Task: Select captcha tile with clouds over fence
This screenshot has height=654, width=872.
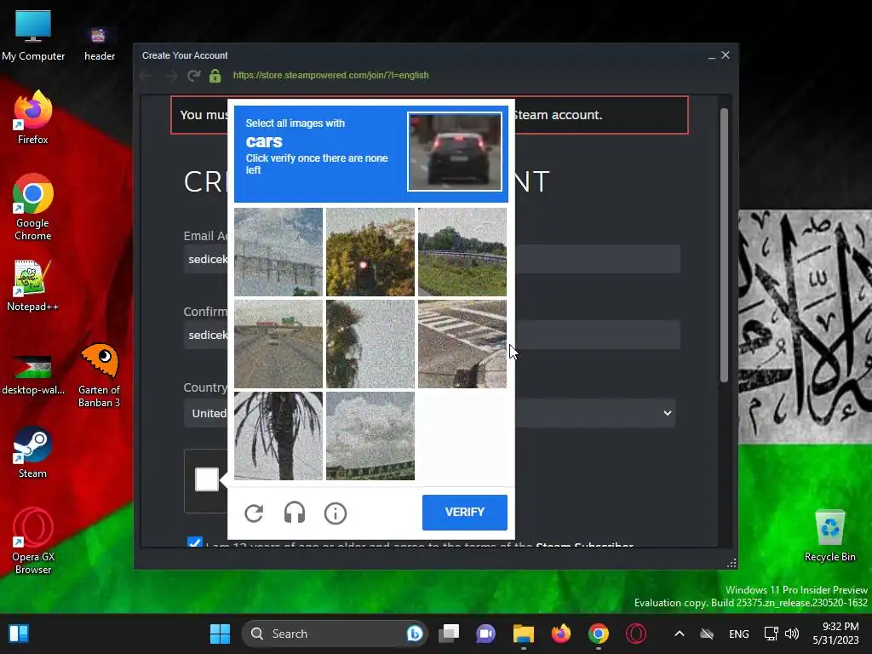Action: 370,436
